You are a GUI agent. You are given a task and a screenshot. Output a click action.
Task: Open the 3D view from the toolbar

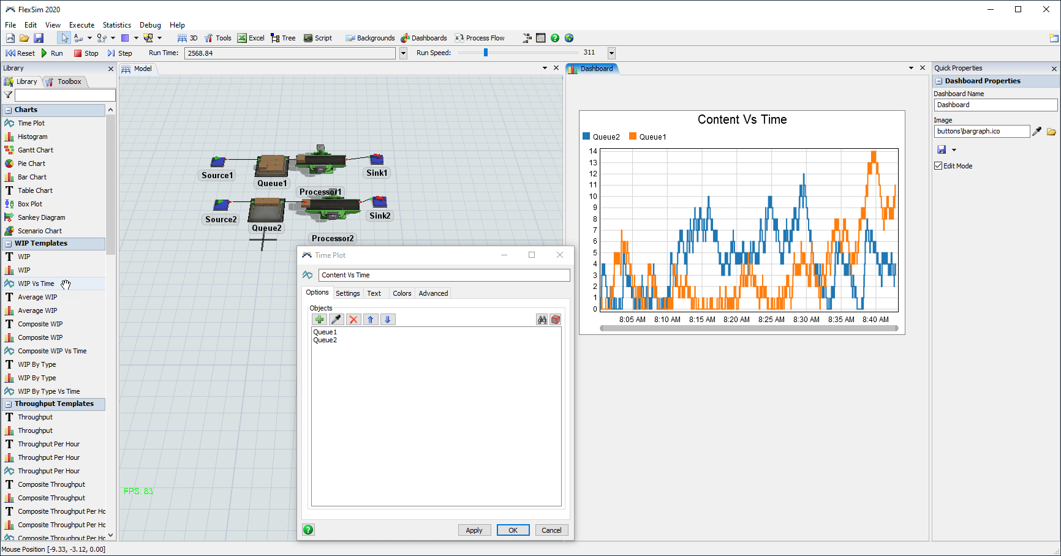[187, 38]
